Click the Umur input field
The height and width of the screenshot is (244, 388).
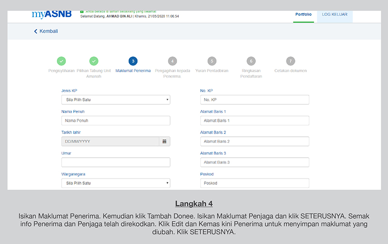pyautogui.click(x=115, y=163)
